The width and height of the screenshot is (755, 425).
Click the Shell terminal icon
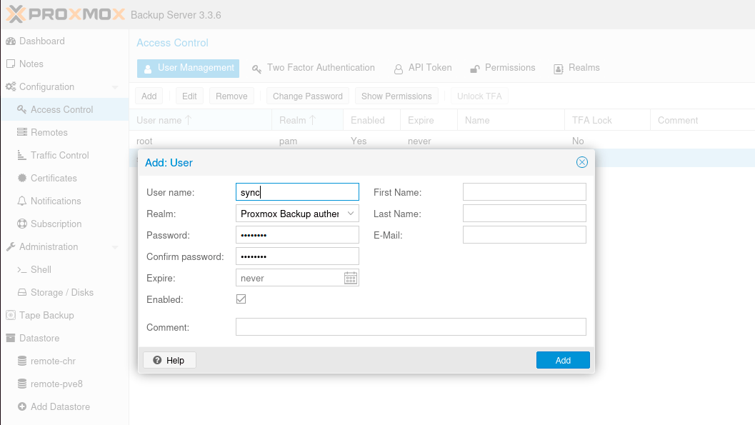point(22,270)
